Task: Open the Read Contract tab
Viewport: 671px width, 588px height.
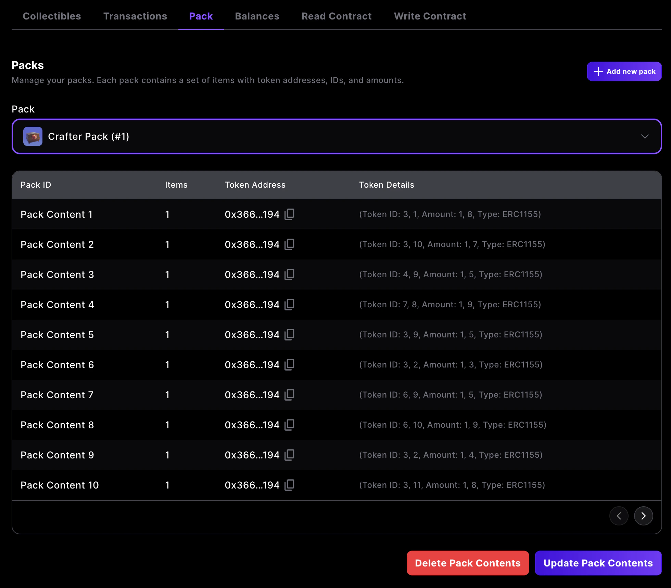Action: (x=336, y=16)
